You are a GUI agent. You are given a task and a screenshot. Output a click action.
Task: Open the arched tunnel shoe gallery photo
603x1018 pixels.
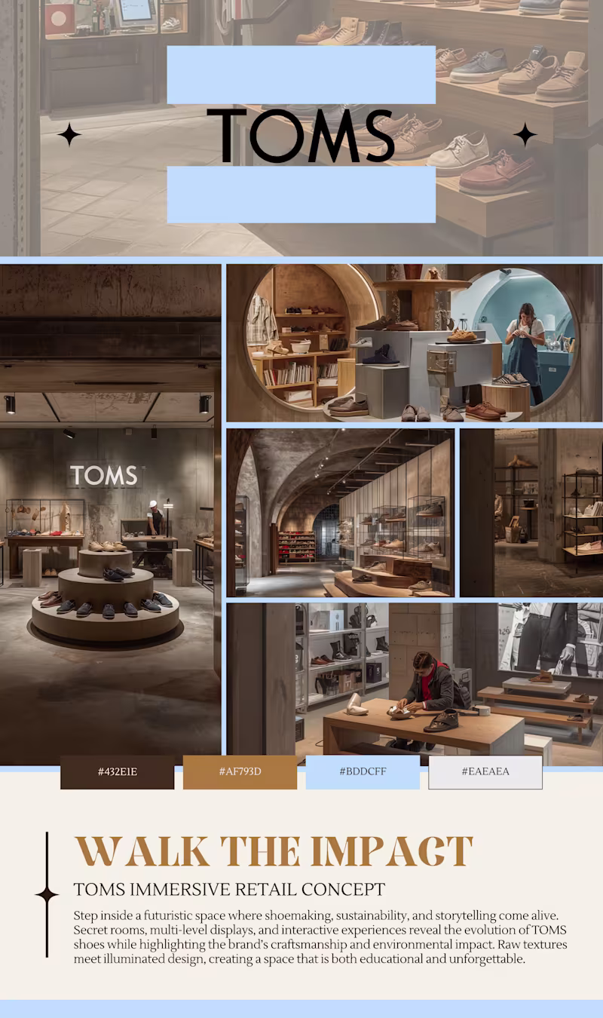pos(340,513)
